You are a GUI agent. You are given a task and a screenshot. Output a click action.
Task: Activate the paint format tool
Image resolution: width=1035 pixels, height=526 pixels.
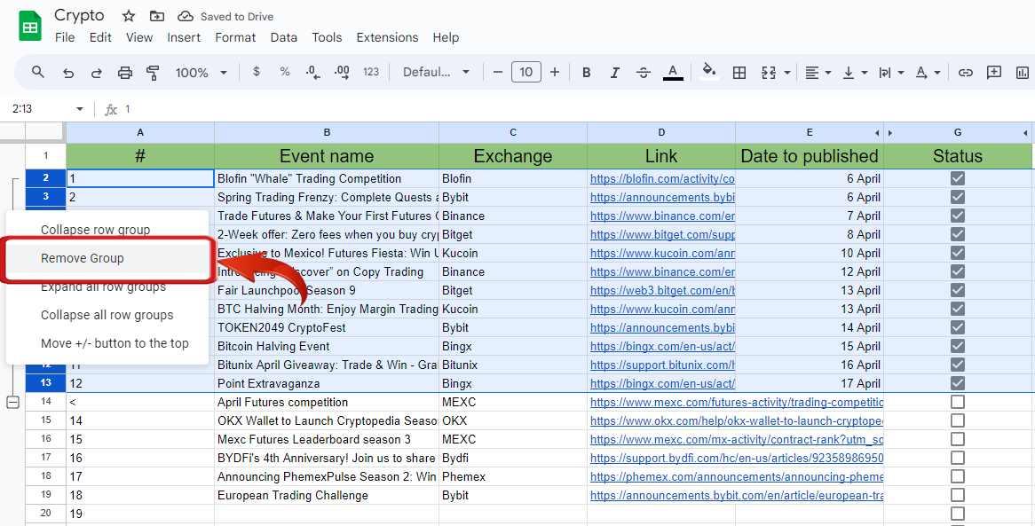tap(154, 73)
